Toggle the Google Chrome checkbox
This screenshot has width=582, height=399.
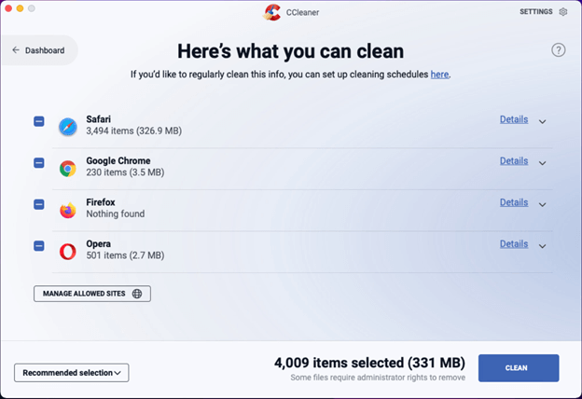coord(39,163)
